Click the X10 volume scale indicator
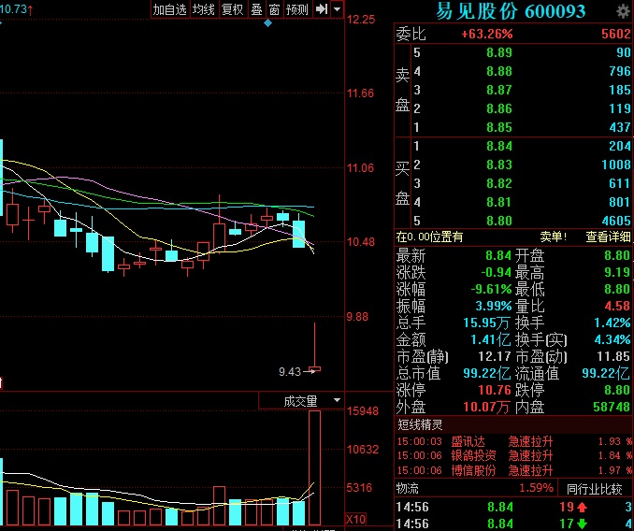 356,519
